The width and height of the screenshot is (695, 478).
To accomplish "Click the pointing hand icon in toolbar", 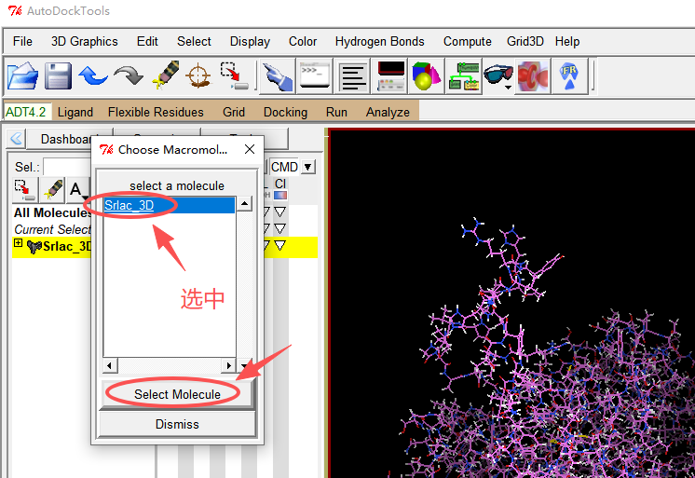I will [x=277, y=75].
